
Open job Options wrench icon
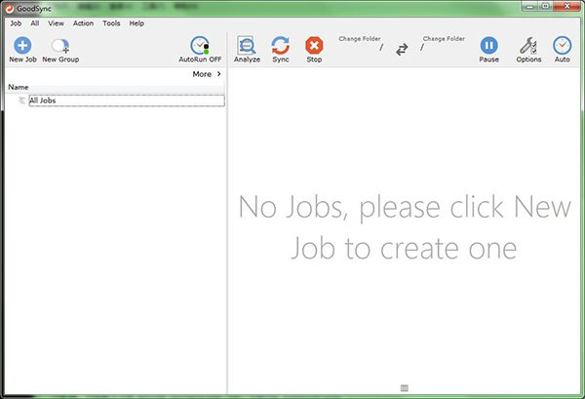pyautogui.click(x=528, y=46)
